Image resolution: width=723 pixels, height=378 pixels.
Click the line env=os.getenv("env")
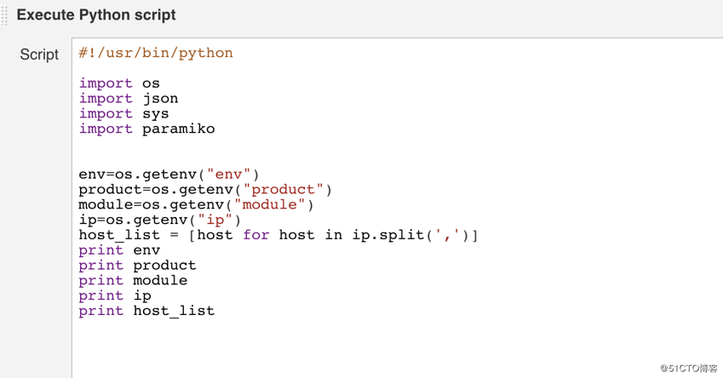coord(169,175)
